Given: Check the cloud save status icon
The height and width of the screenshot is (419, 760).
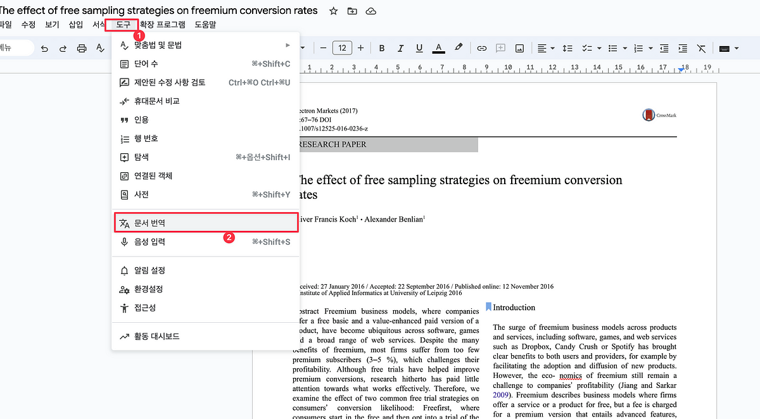Looking at the screenshot, I should coord(371,11).
